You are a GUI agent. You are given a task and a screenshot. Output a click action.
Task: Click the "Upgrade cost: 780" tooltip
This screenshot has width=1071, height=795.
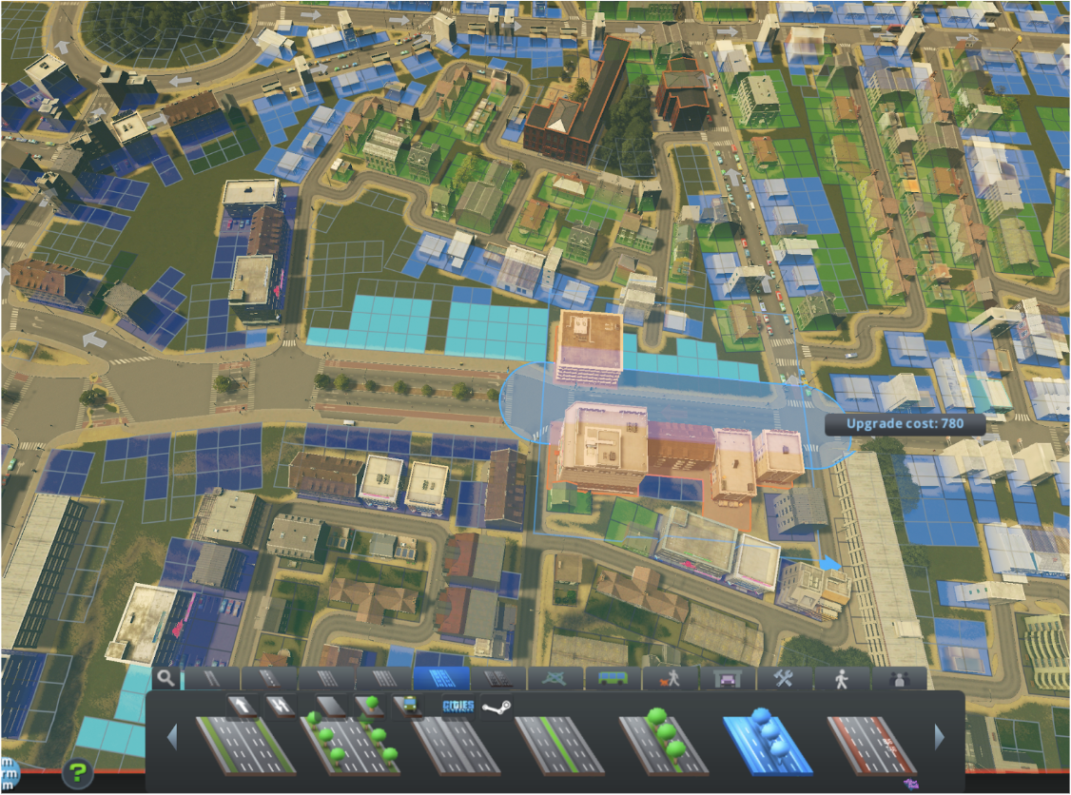click(x=905, y=423)
